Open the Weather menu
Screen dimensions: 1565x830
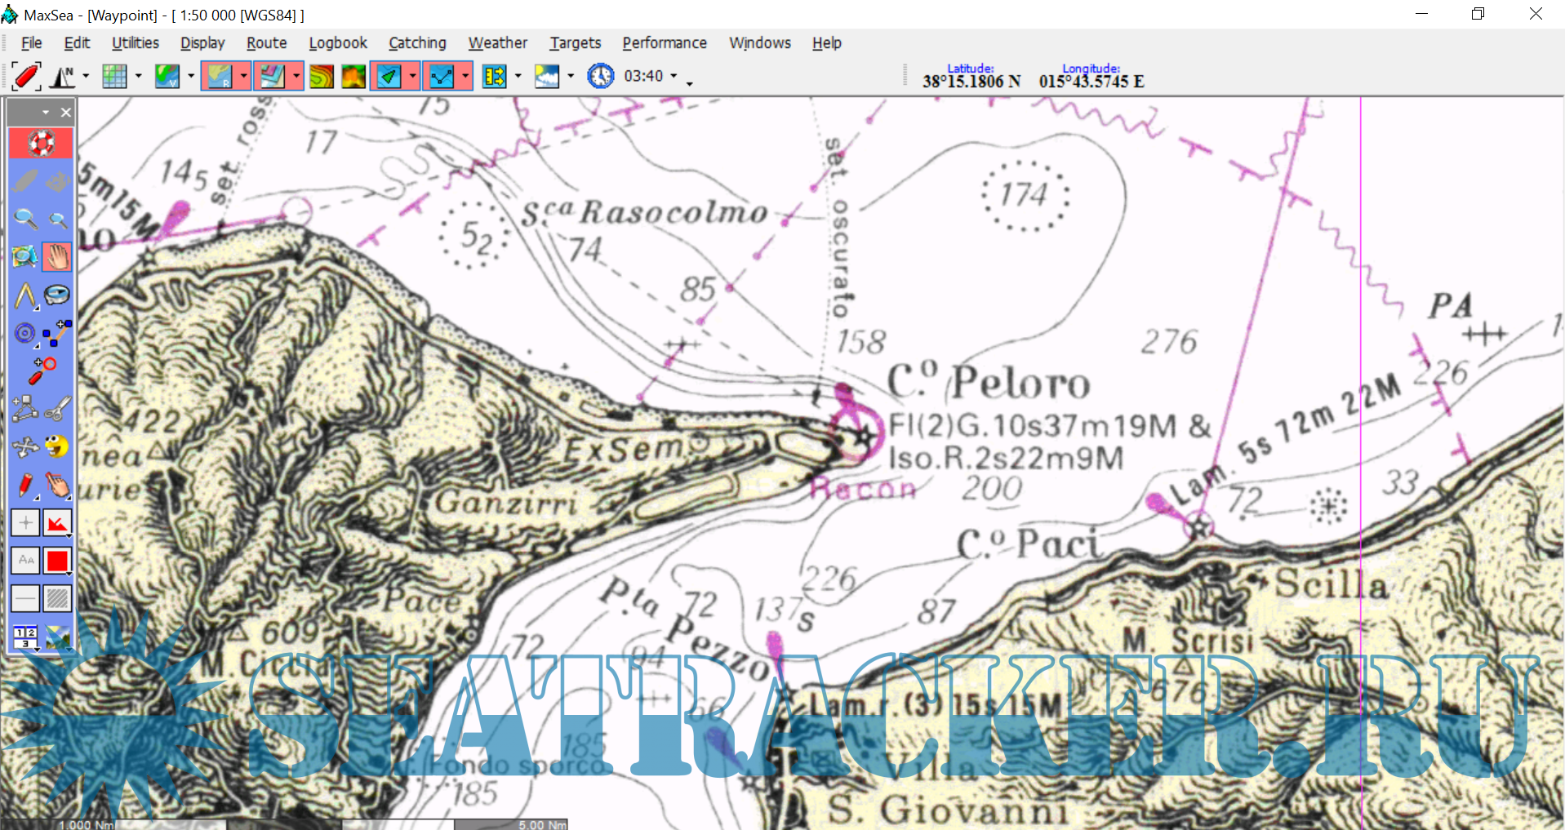tap(497, 42)
